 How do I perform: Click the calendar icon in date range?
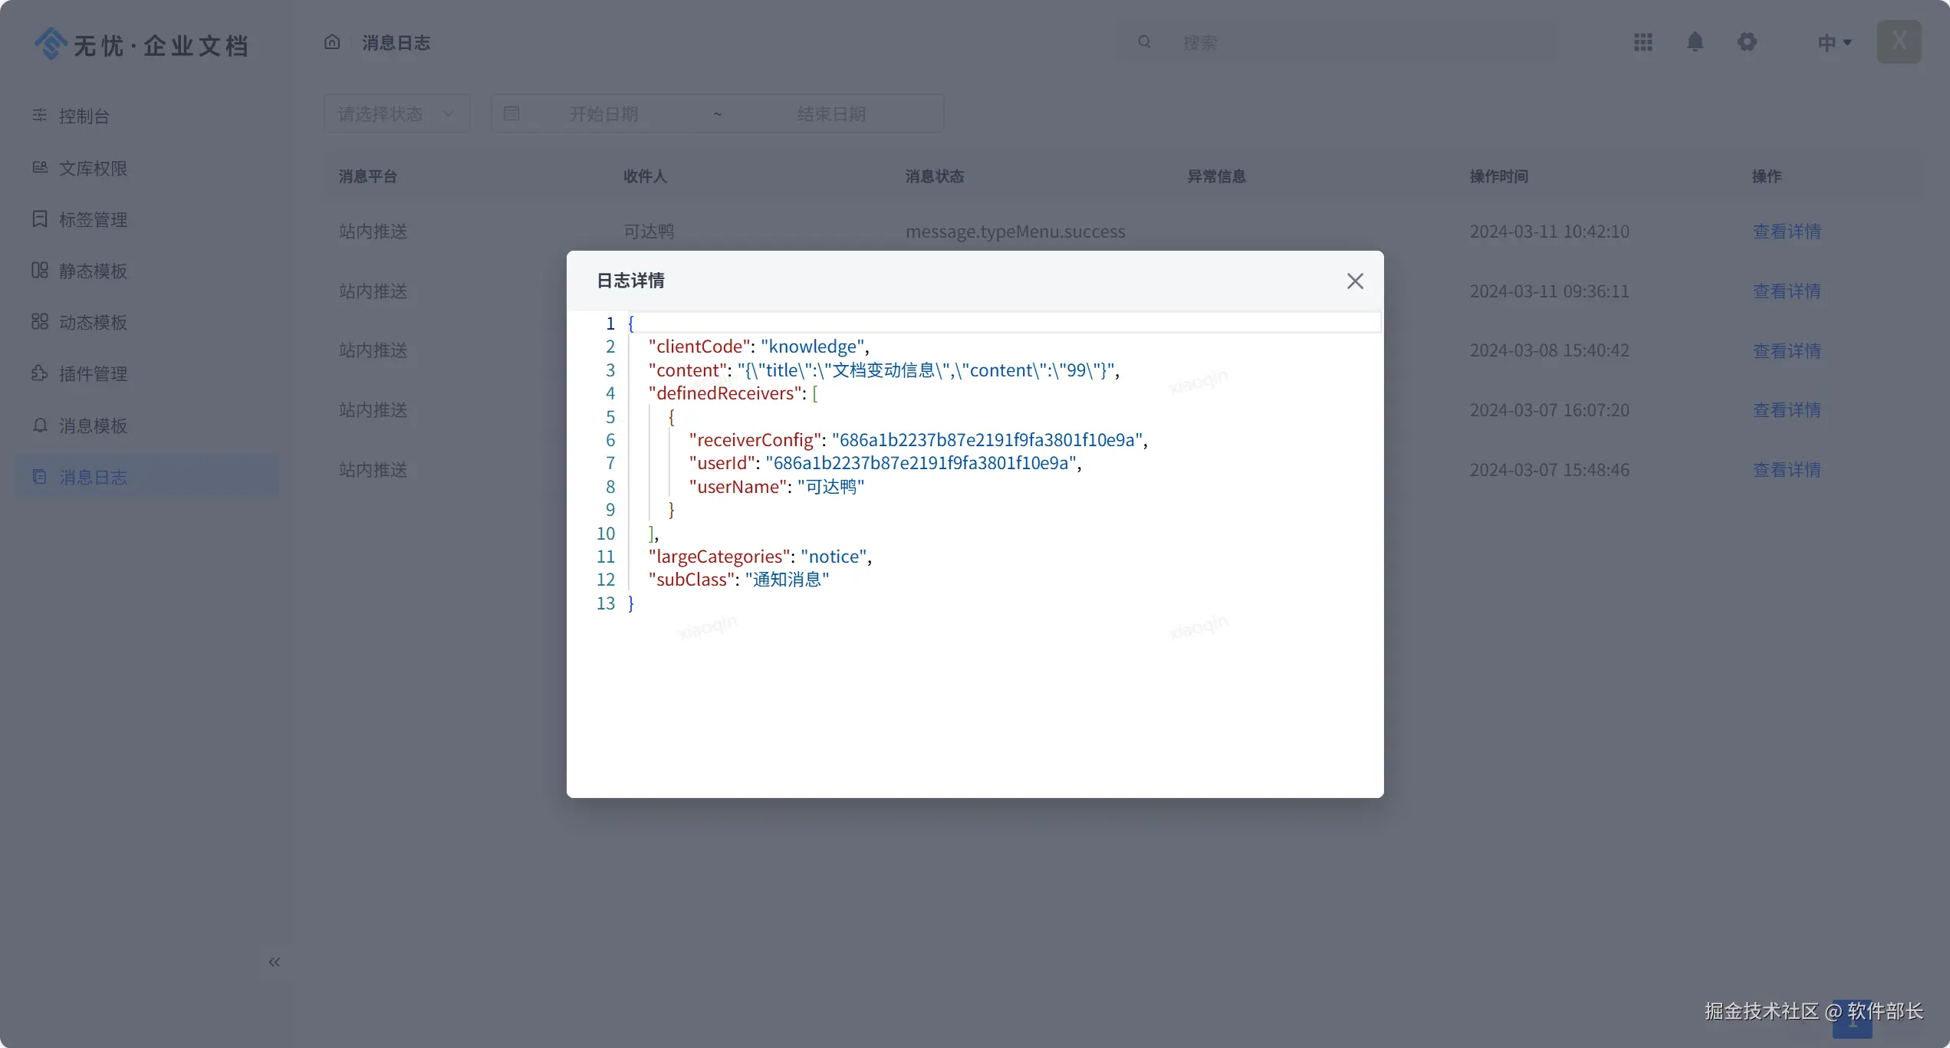[x=511, y=113]
